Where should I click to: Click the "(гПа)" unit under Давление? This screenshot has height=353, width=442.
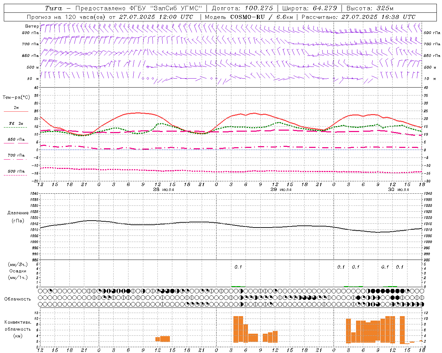point(18,221)
